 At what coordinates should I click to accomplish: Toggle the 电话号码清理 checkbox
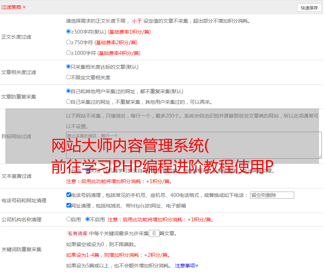69,195
